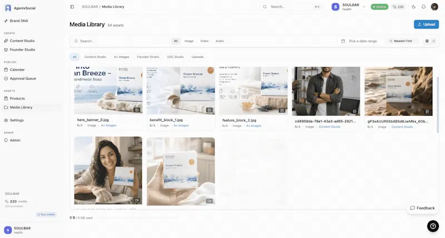Toggle dark mode moon icon
This screenshot has width=445, height=238.
[413, 7]
